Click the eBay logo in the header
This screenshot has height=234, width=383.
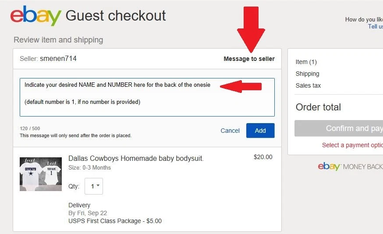[x=35, y=16]
